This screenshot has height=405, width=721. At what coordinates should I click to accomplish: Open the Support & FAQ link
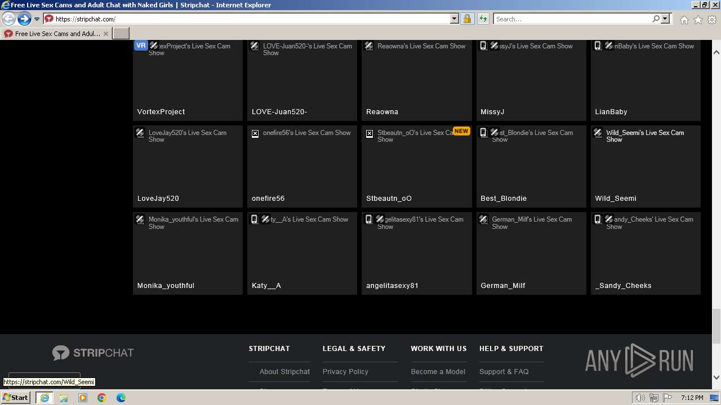(504, 372)
